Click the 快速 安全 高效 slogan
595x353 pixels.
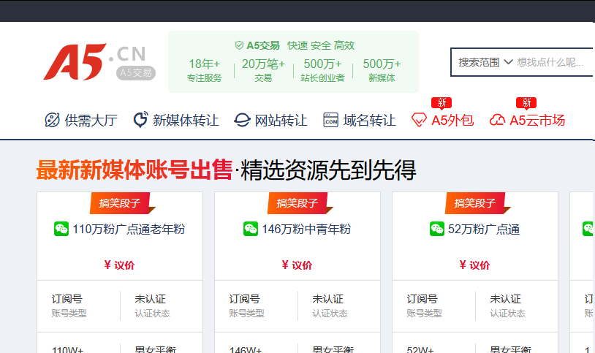(x=321, y=45)
